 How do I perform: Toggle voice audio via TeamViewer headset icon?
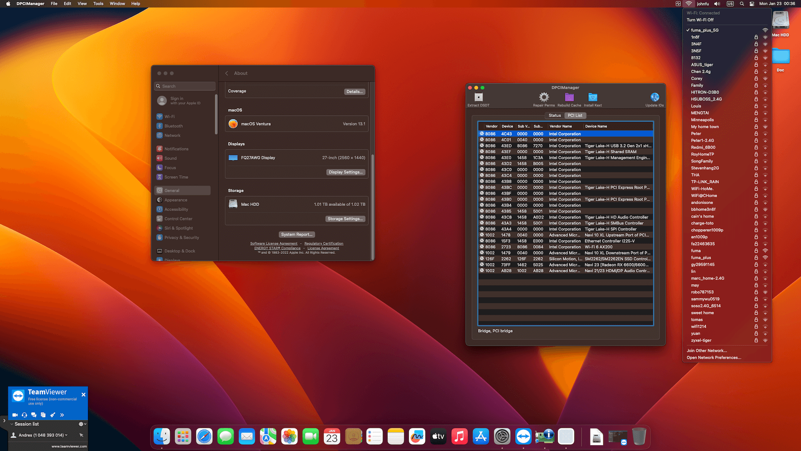point(24,415)
